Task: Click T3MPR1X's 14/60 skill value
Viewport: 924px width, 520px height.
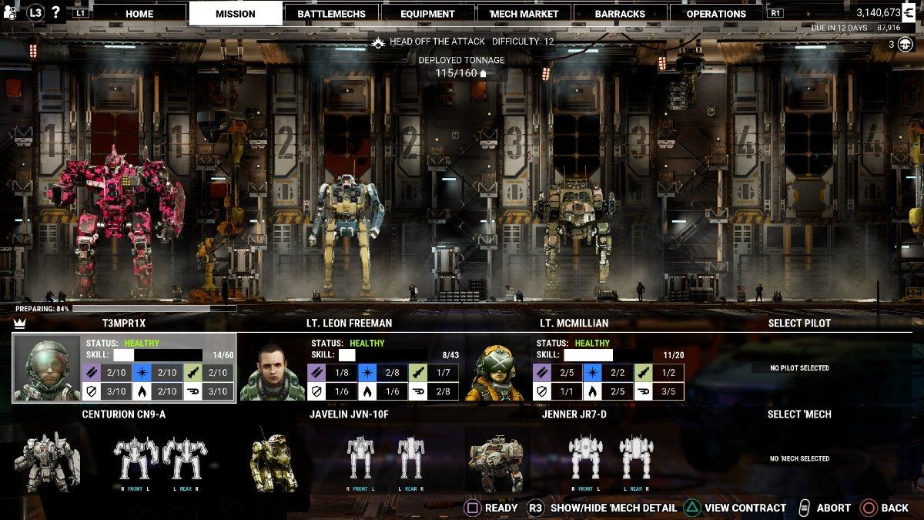Action: tap(223, 355)
